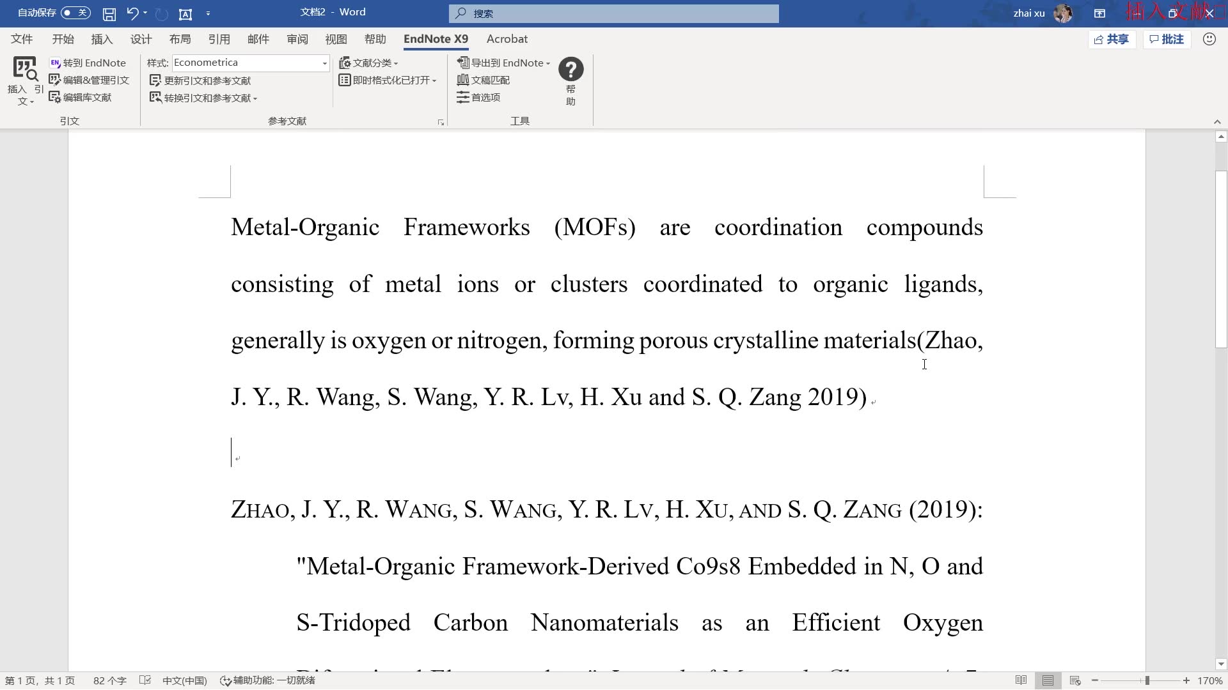Click the EndNote Help question-mark icon
Screen dimensions: 1228x690
point(571,70)
